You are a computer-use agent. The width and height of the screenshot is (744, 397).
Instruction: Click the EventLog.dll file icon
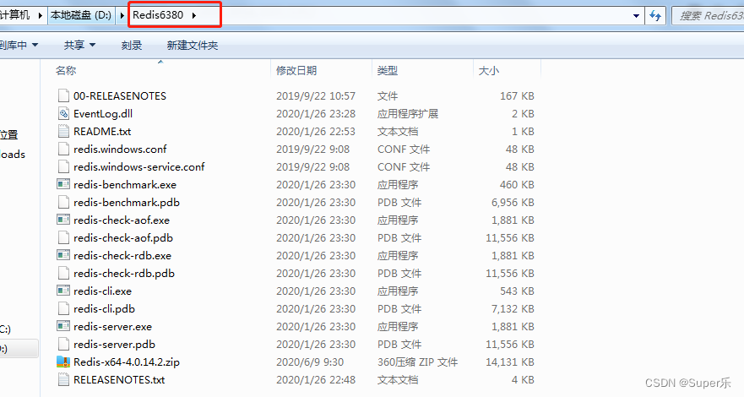click(x=63, y=113)
